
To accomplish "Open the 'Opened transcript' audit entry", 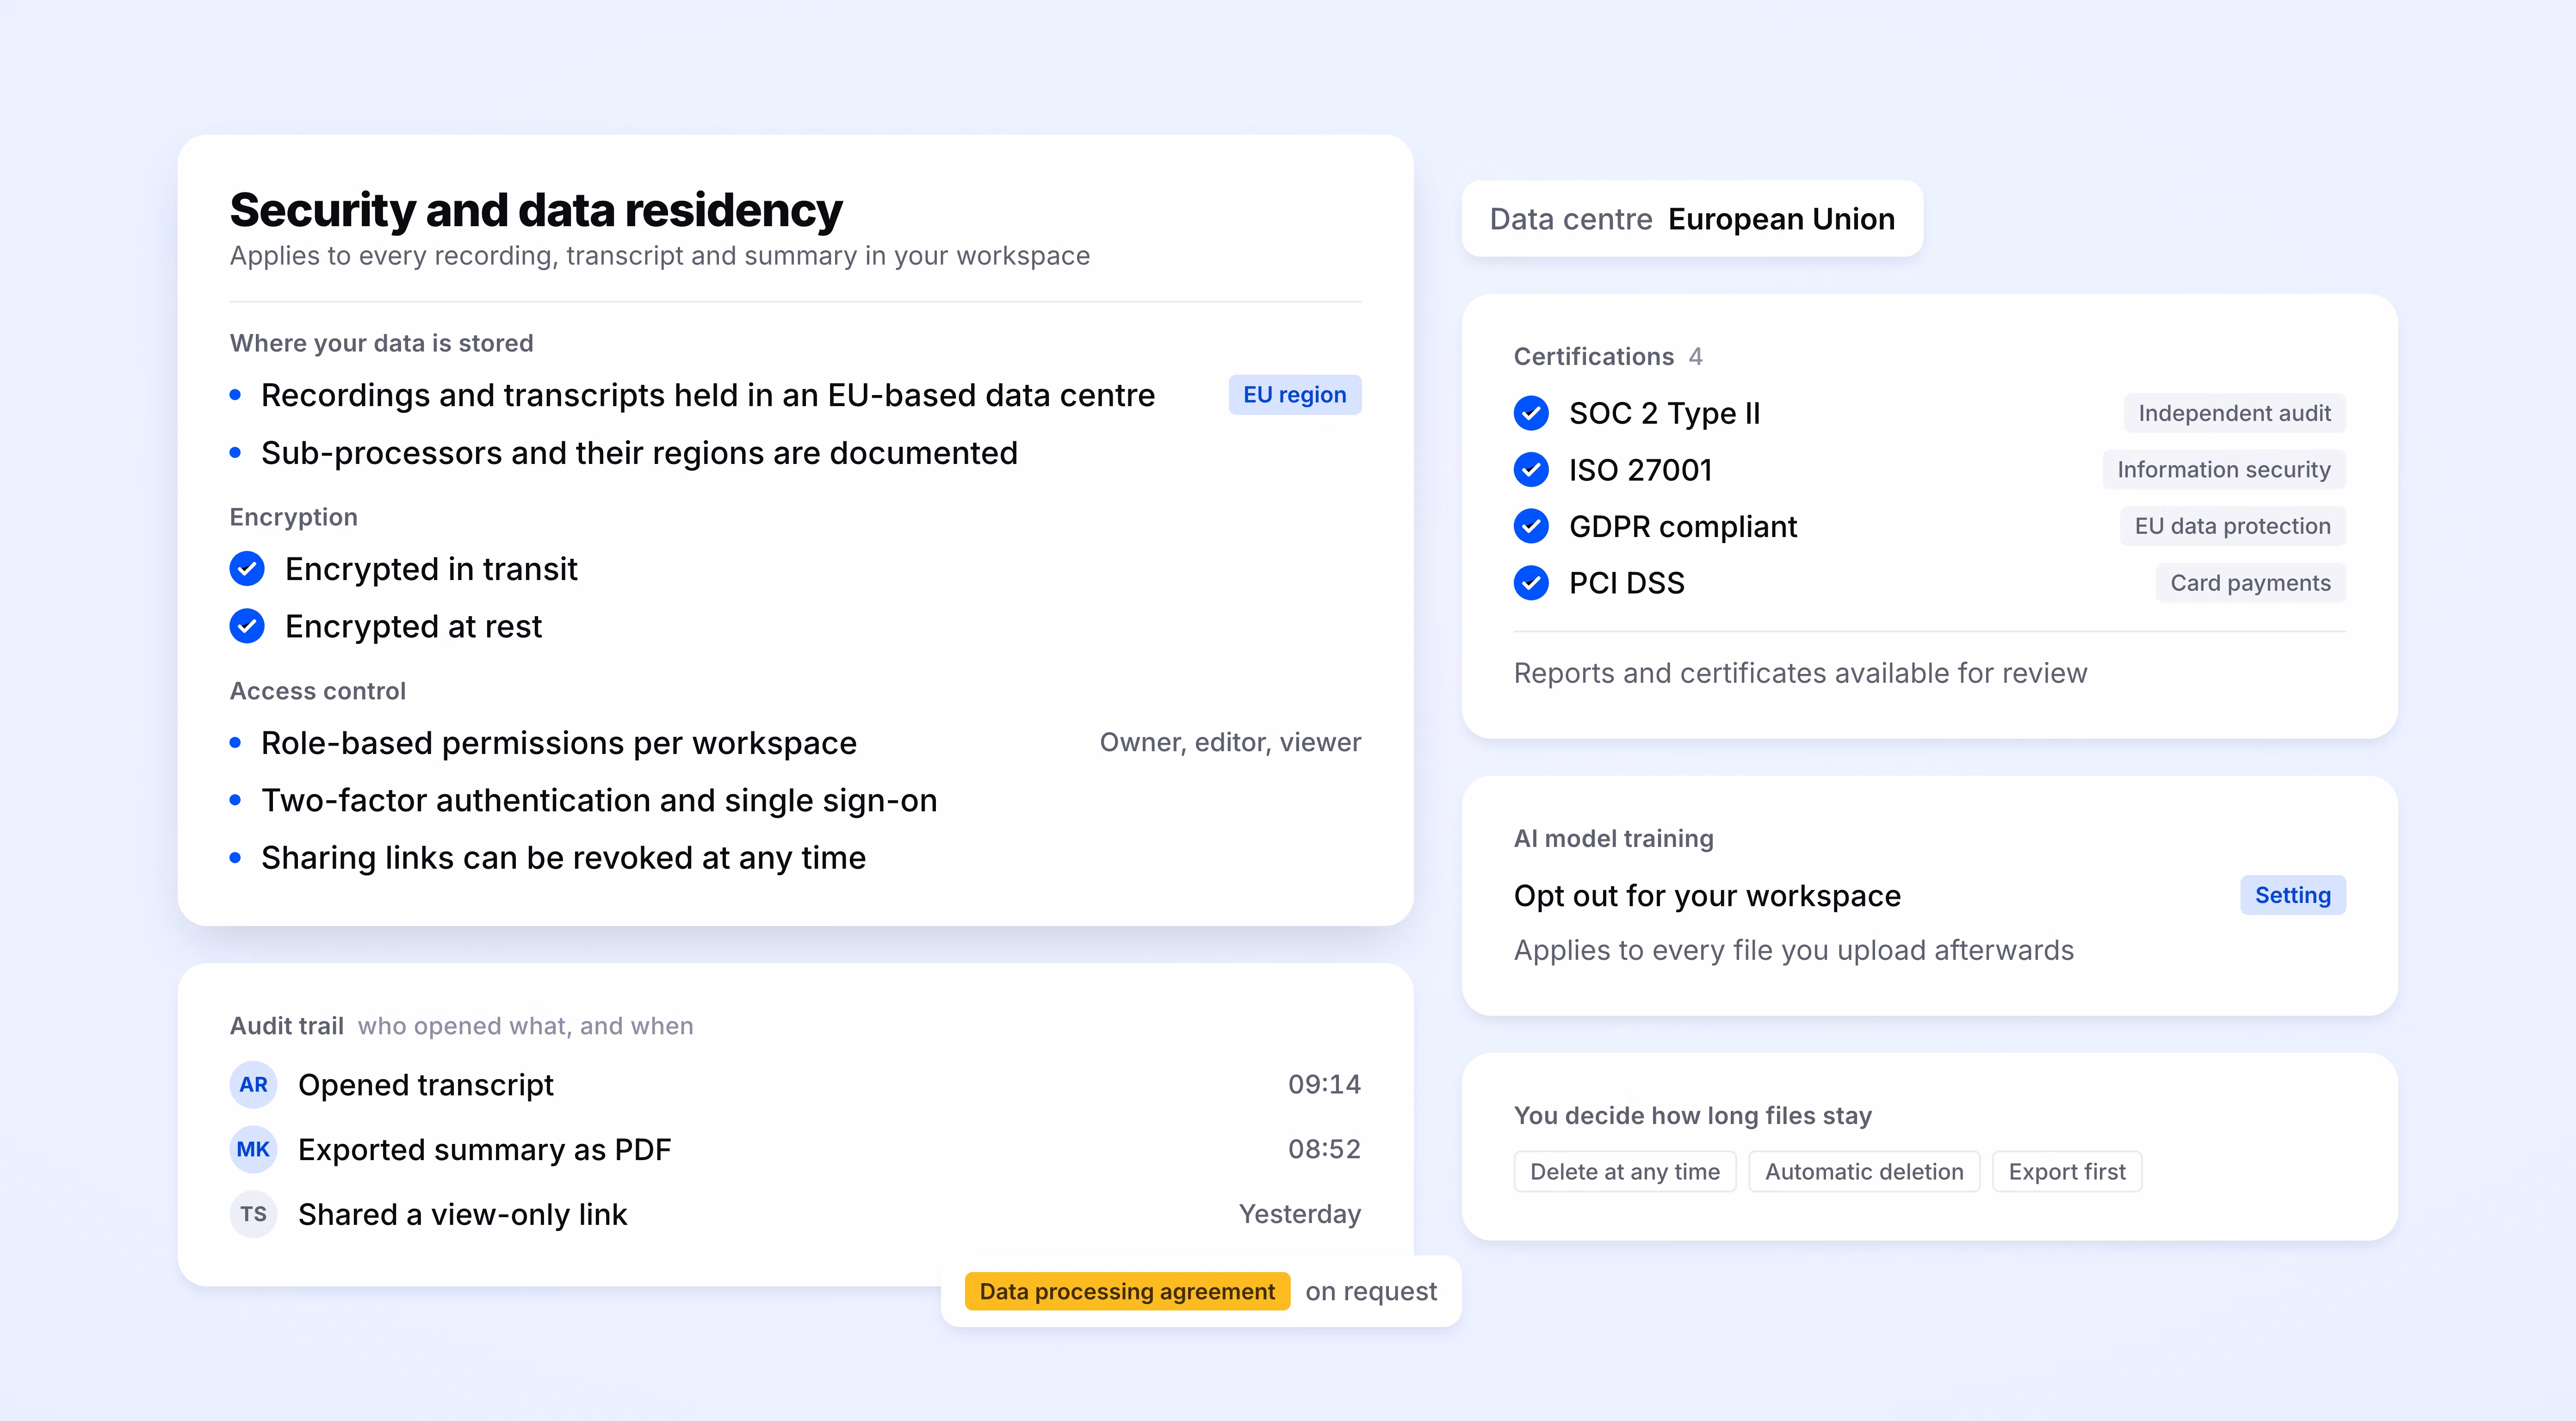I will pos(426,1085).
